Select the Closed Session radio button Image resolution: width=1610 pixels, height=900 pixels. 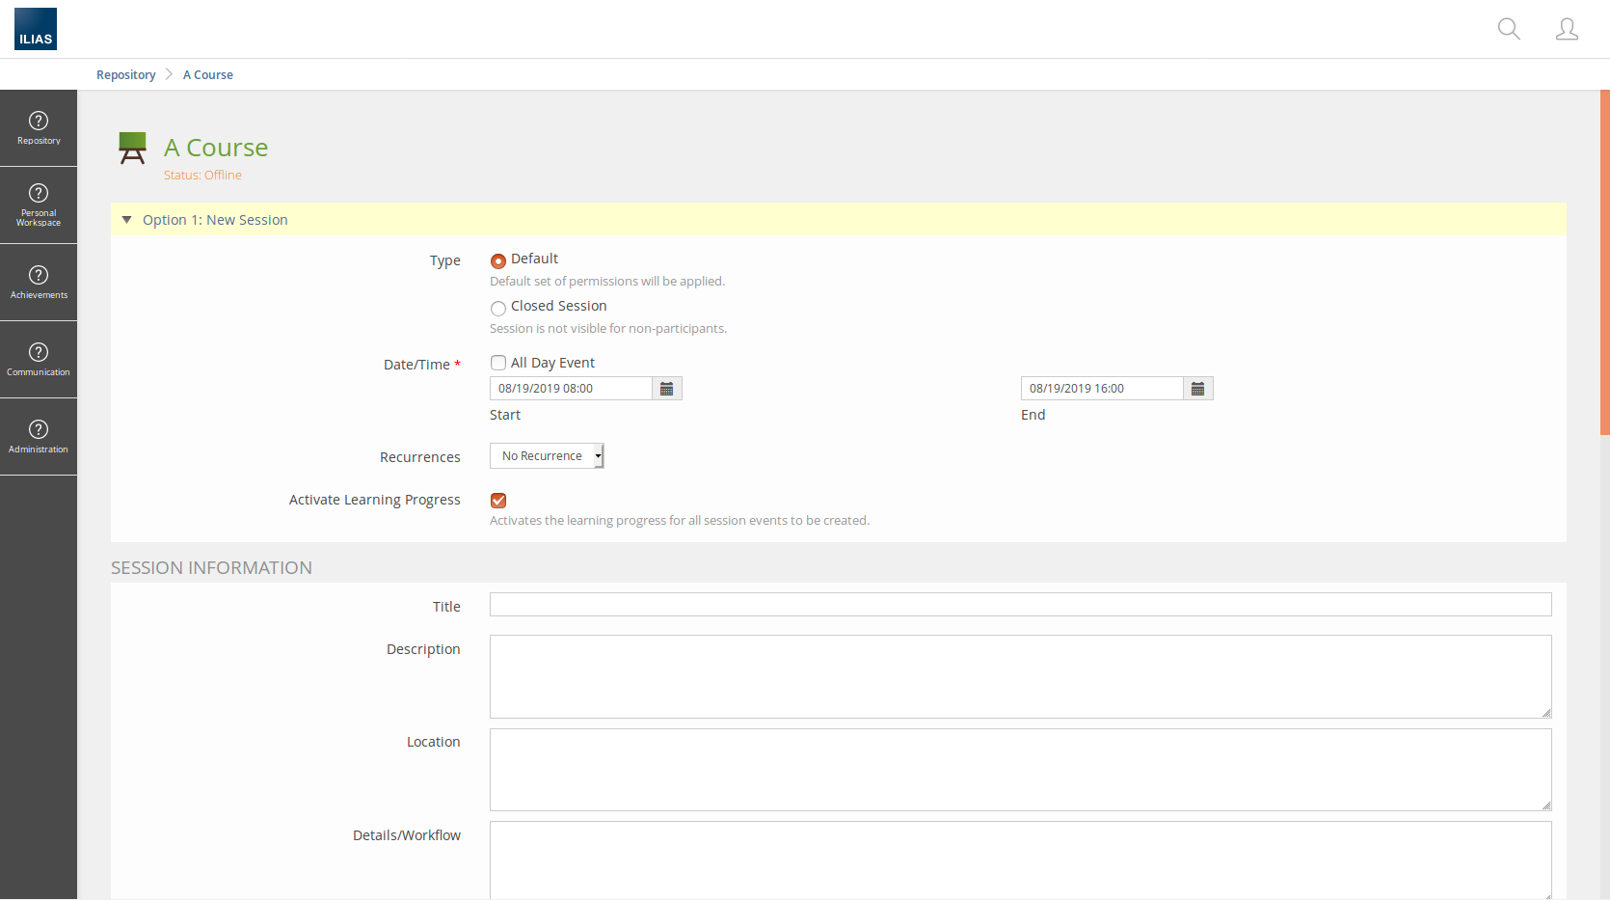498,309
